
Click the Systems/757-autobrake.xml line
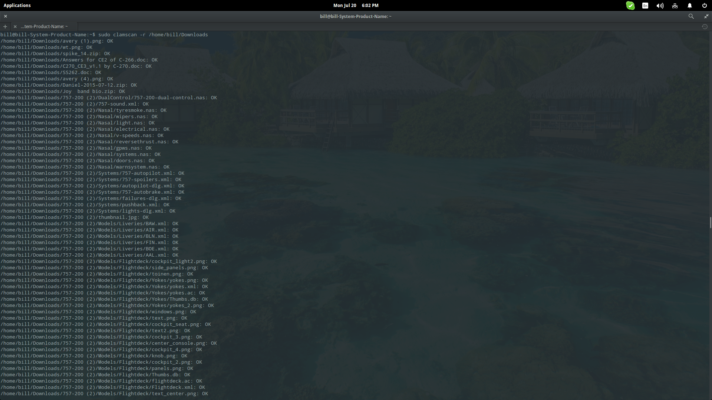92,192
